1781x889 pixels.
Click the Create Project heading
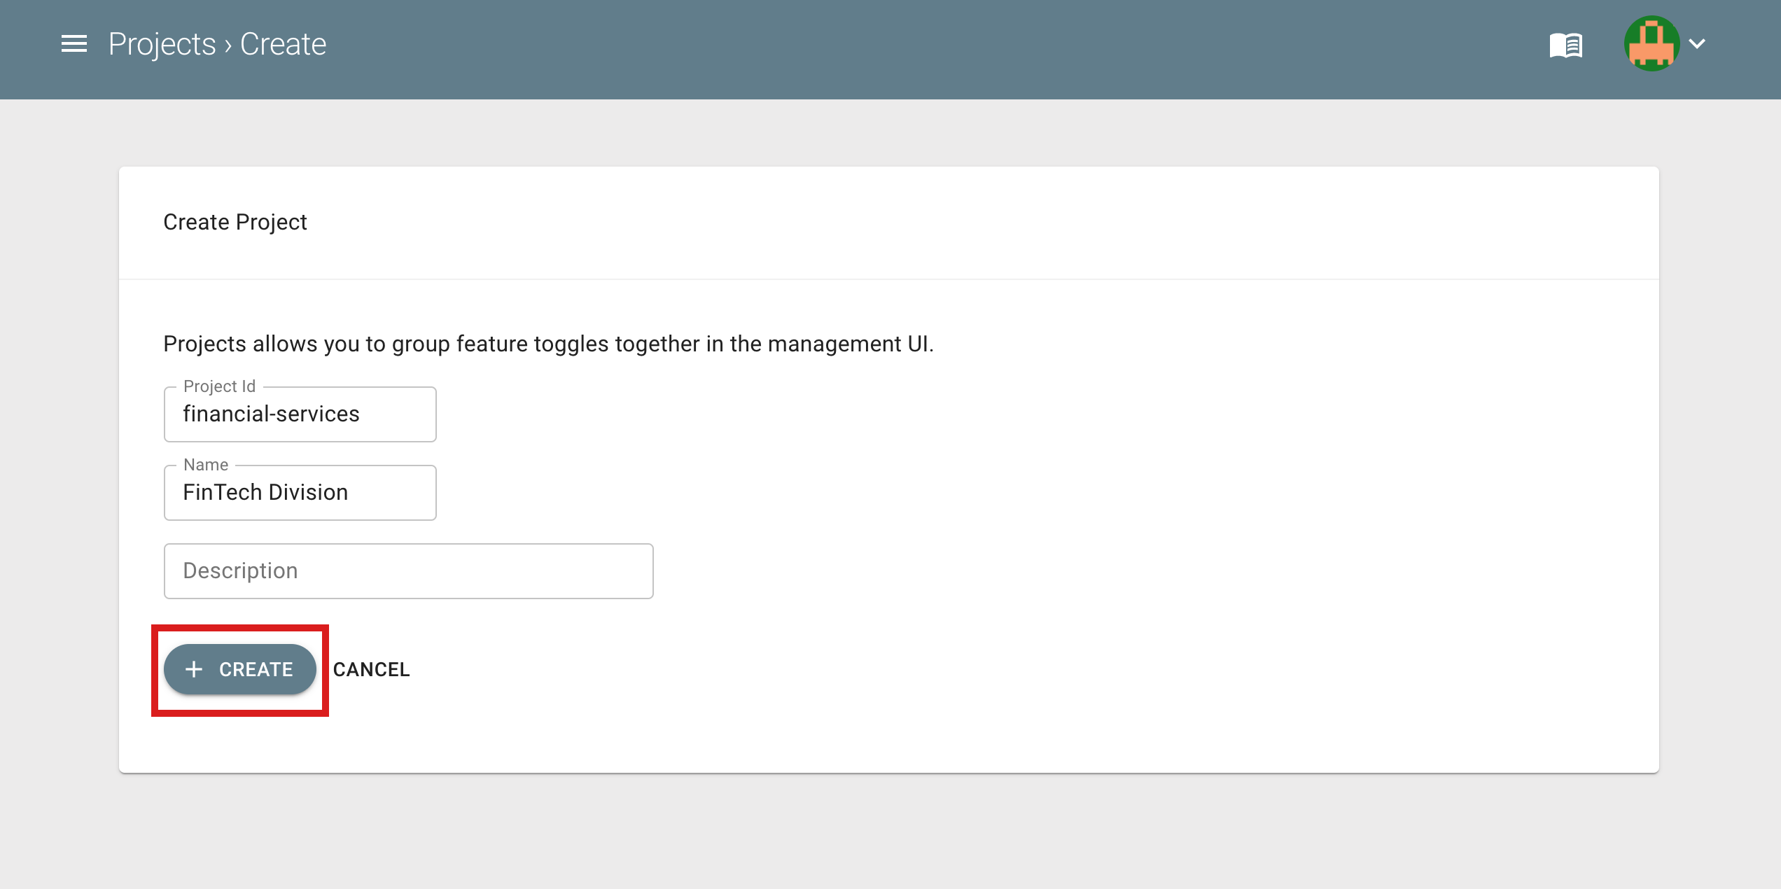click(235, 222)
